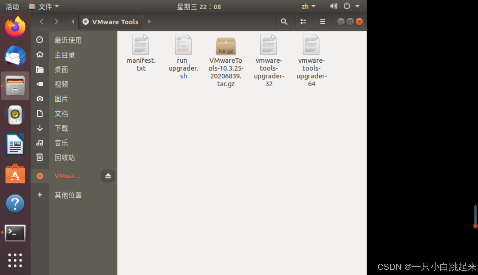This screenshot has height=275, width=478.
Task: Click the manifest.txt file name
Action: tap(141, 64)
